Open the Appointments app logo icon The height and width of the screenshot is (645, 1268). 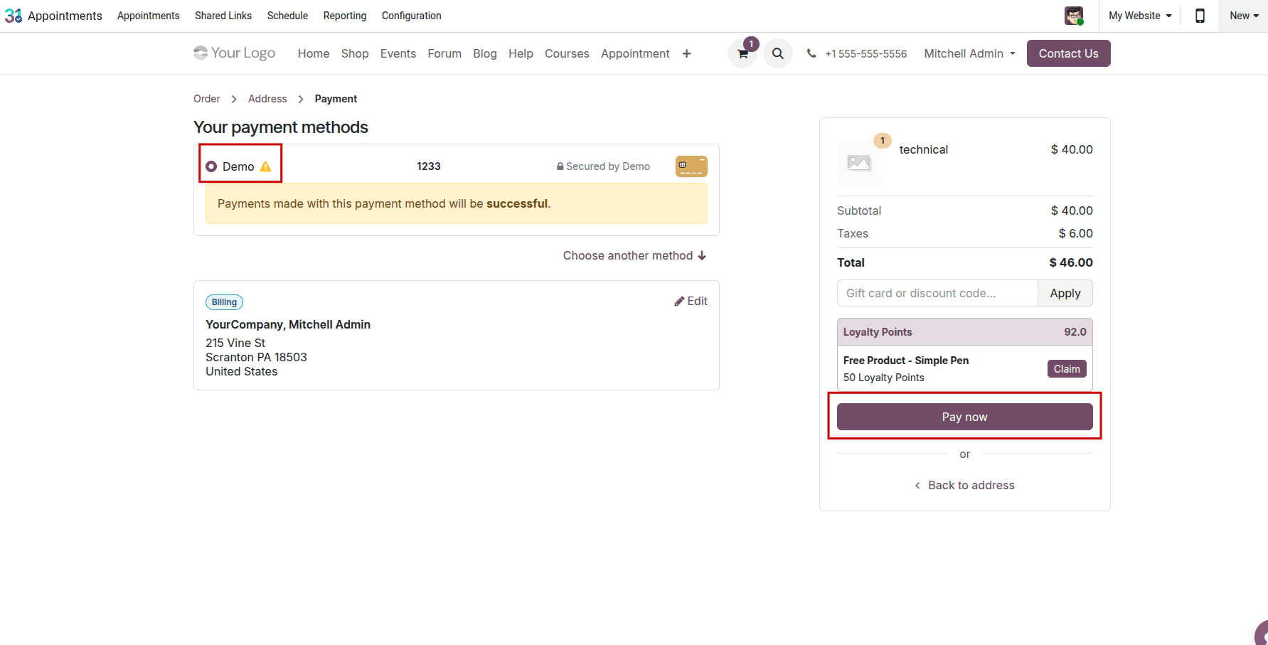coord(14,16)
